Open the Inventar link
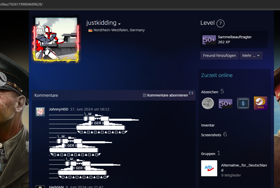 208,125
